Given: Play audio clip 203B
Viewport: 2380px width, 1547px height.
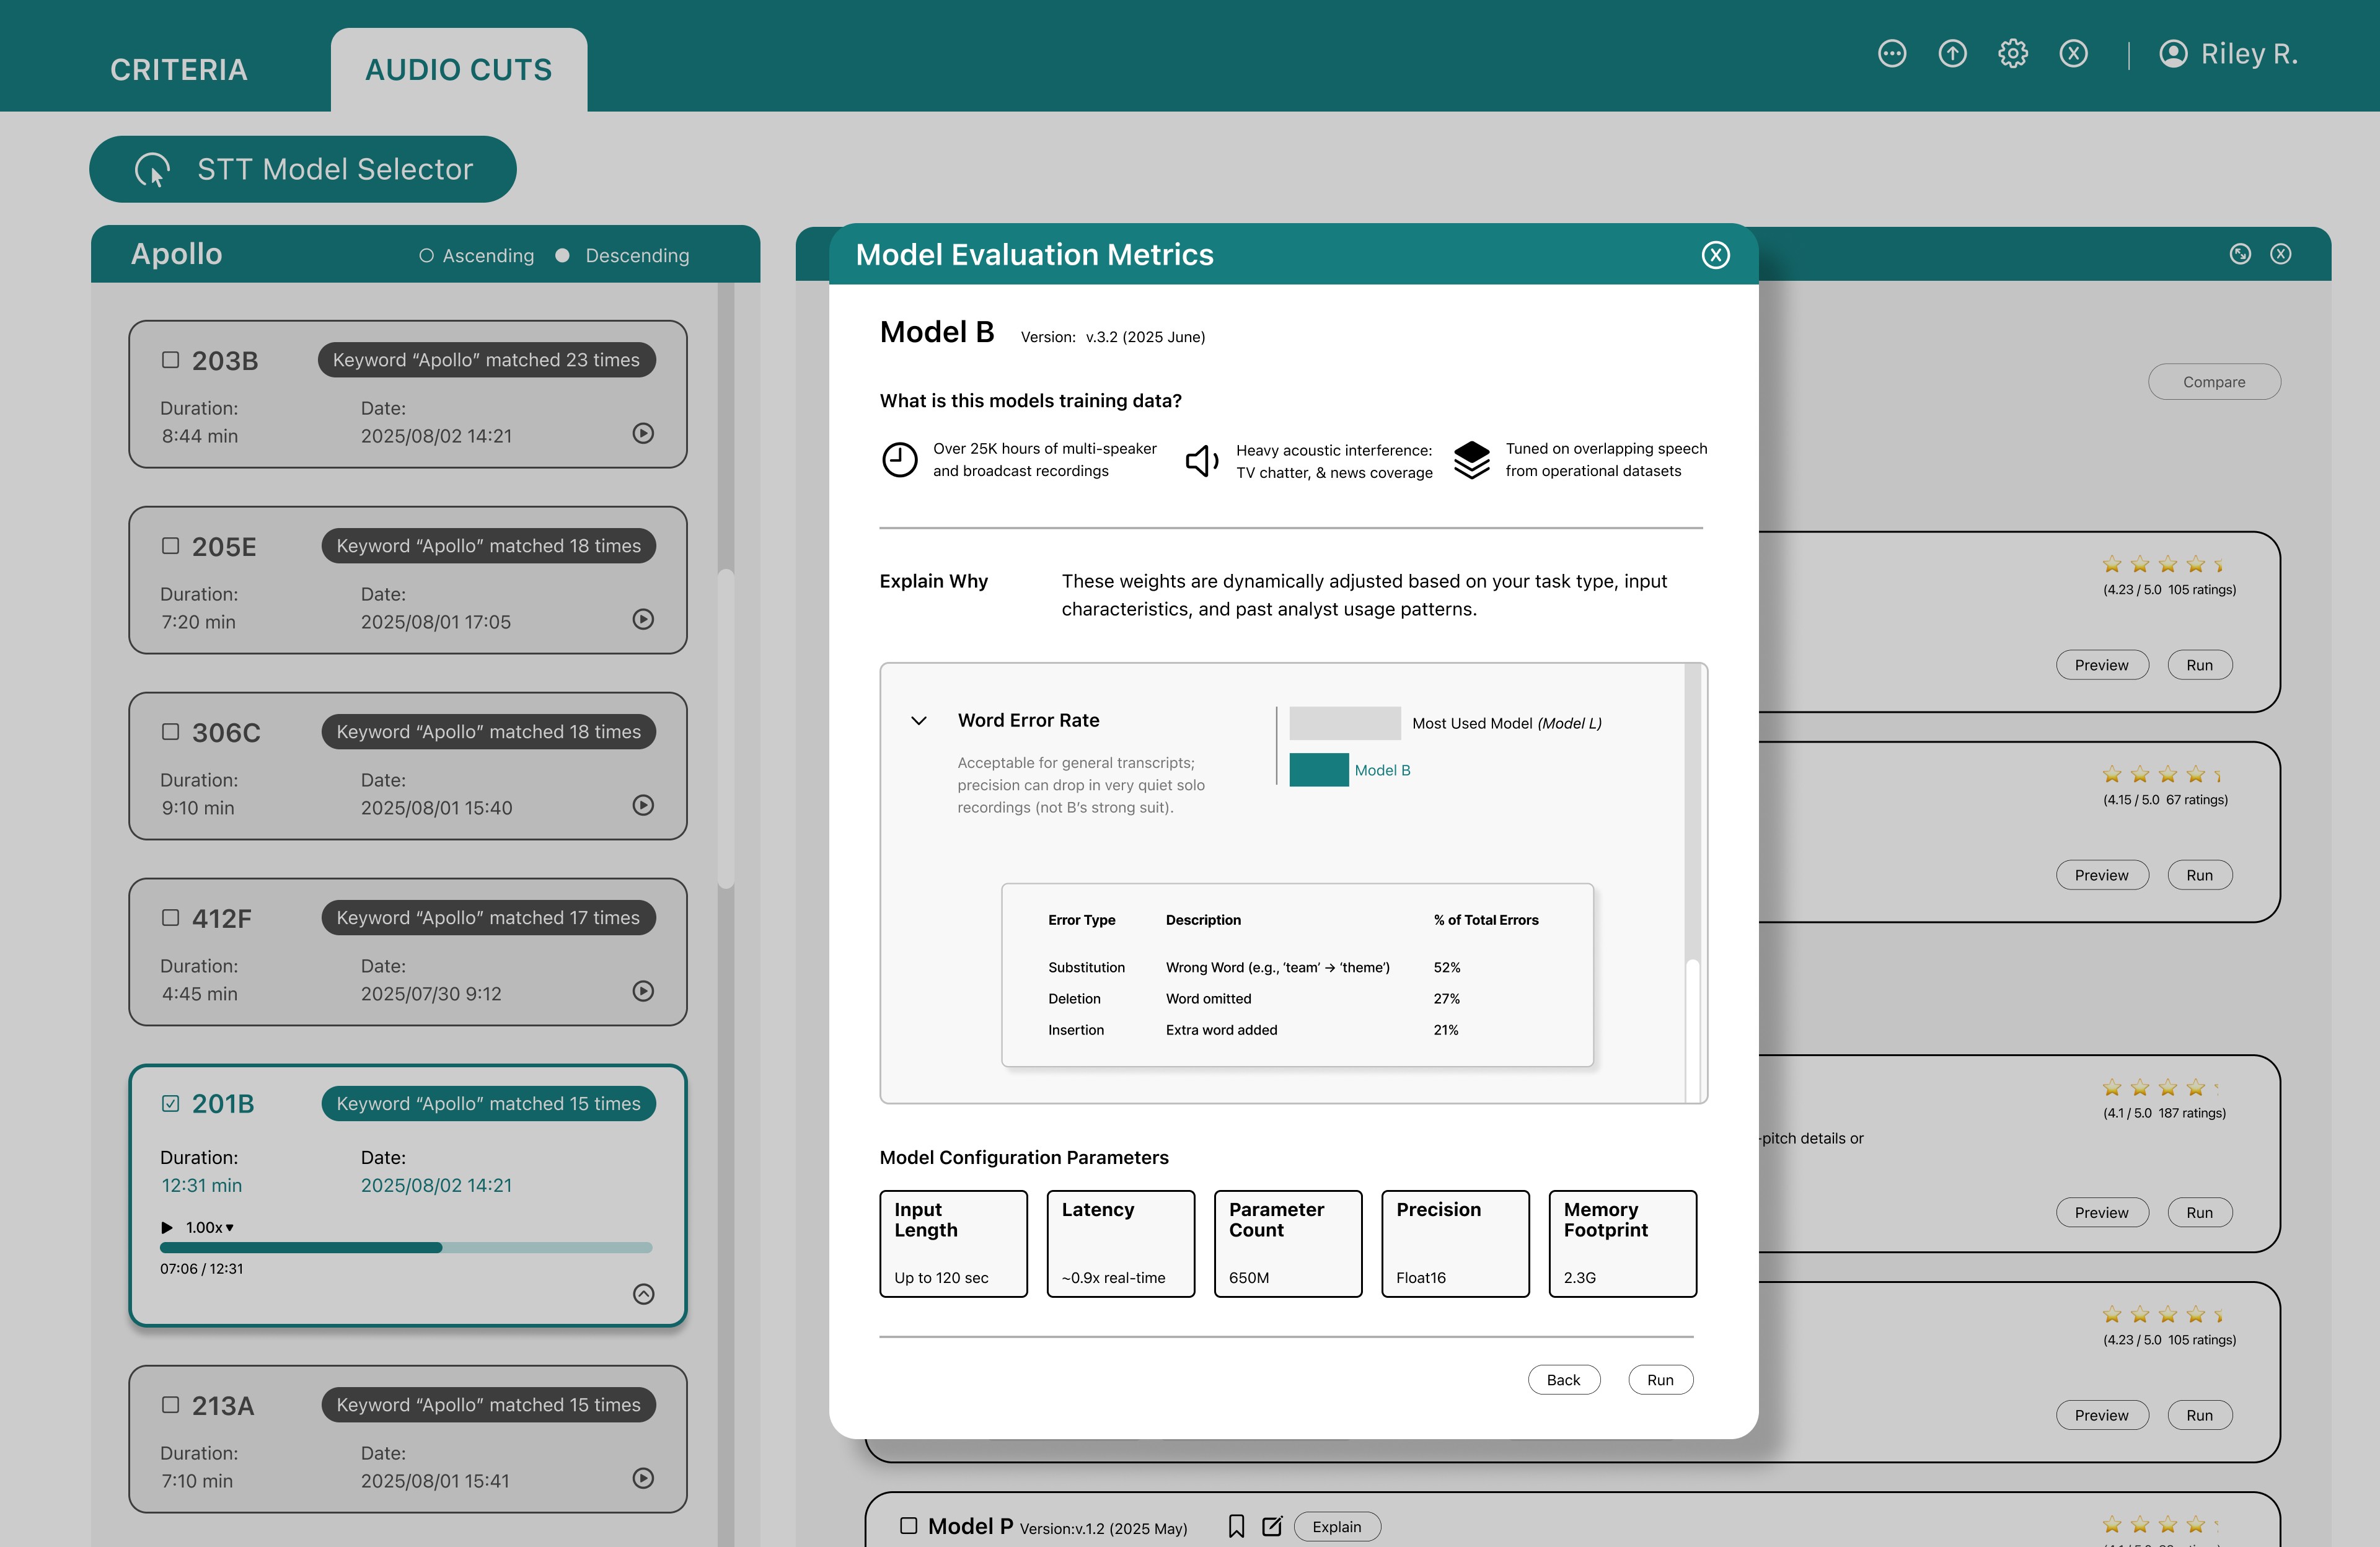Looking at the screenshot, I should 643,433.
